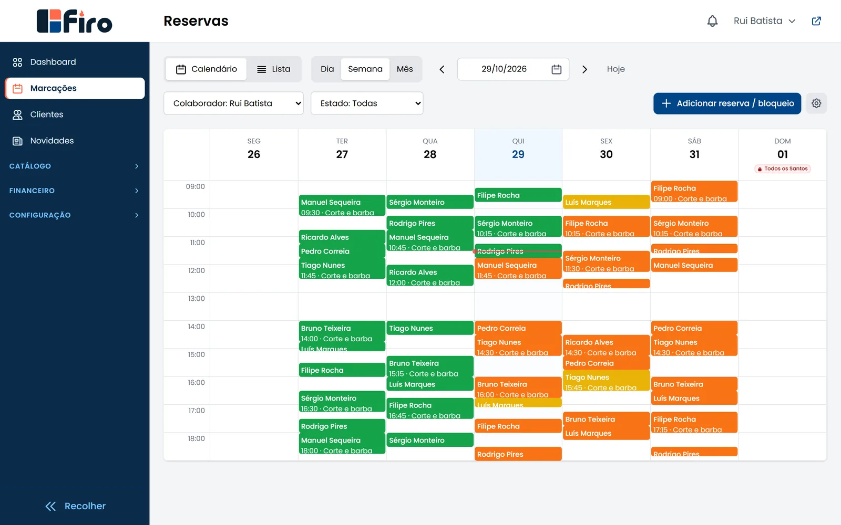
Task: Click the Hoje button
Action: click(616, 69)
